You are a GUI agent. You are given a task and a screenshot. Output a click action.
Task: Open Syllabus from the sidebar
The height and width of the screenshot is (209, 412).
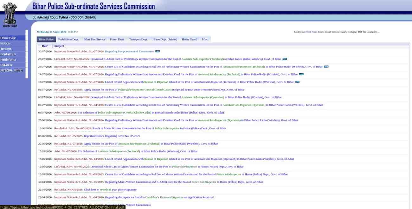point(13,65)
